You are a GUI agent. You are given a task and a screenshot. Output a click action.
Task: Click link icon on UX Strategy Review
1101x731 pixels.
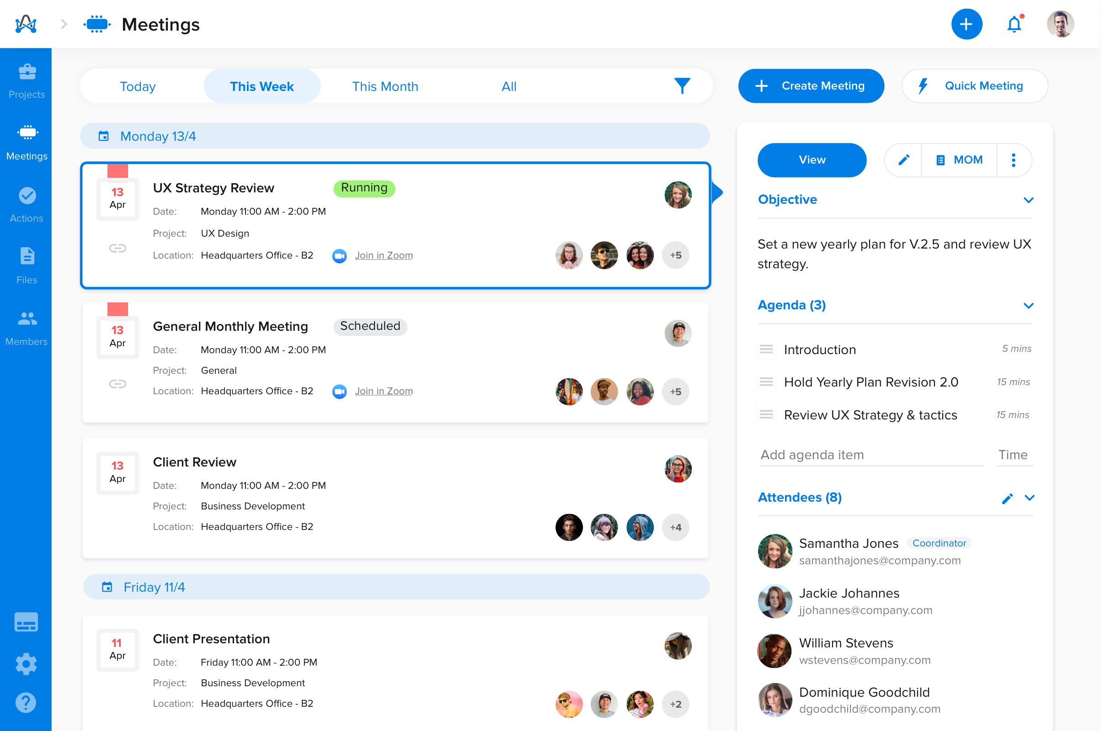118,248
